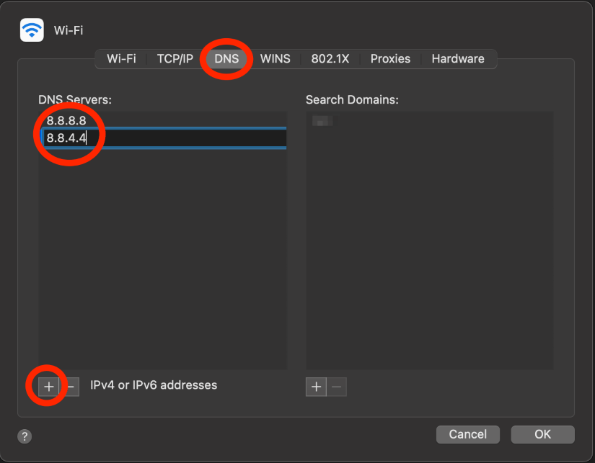Open the Proxies tab
The height and width of the screenshot is (463, 595).
pyautogui.click(x=390, y=59)
